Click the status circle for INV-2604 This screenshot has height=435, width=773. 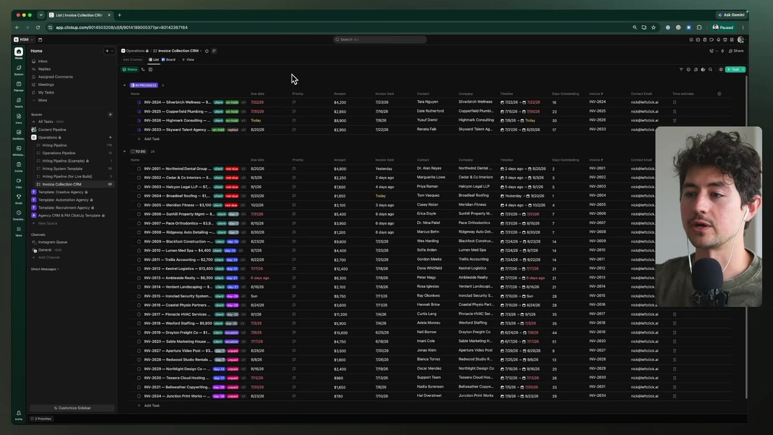tap(139, 196)
